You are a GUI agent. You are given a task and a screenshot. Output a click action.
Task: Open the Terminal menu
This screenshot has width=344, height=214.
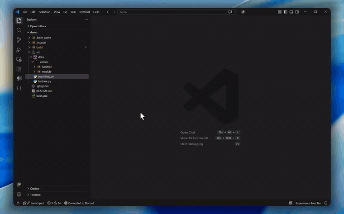(x=84, y=12)
